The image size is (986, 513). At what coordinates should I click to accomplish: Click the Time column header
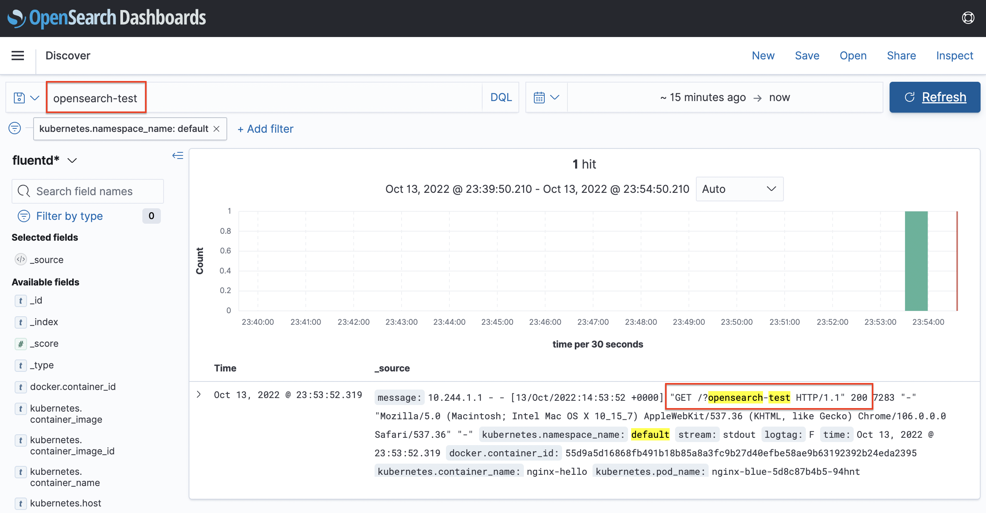(225, 368)
